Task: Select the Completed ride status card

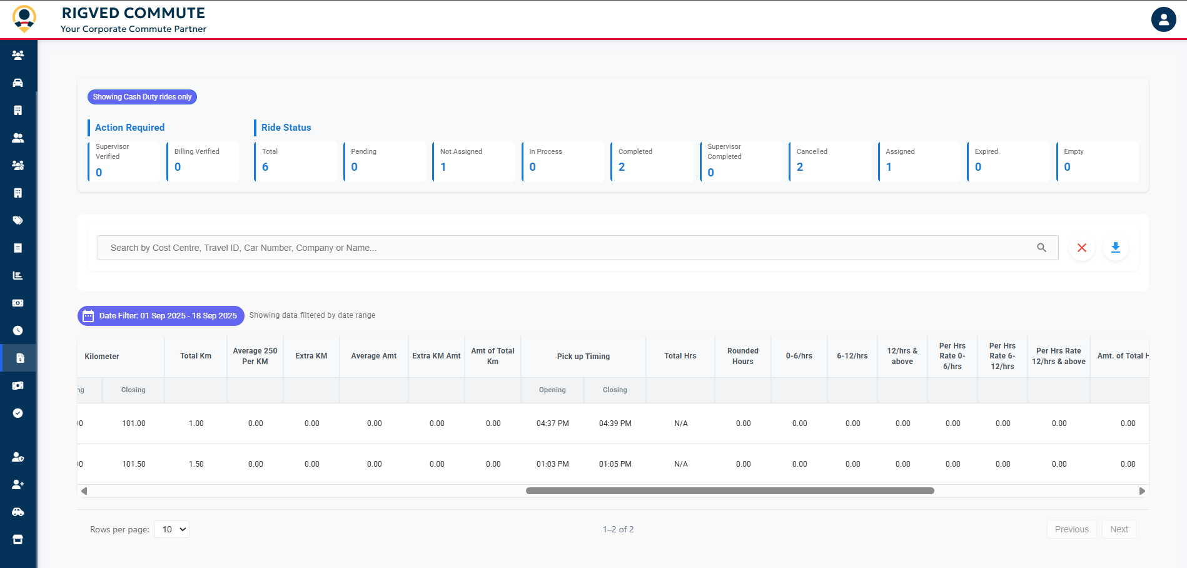Action: pyautogui.click(x=652, y=161)
